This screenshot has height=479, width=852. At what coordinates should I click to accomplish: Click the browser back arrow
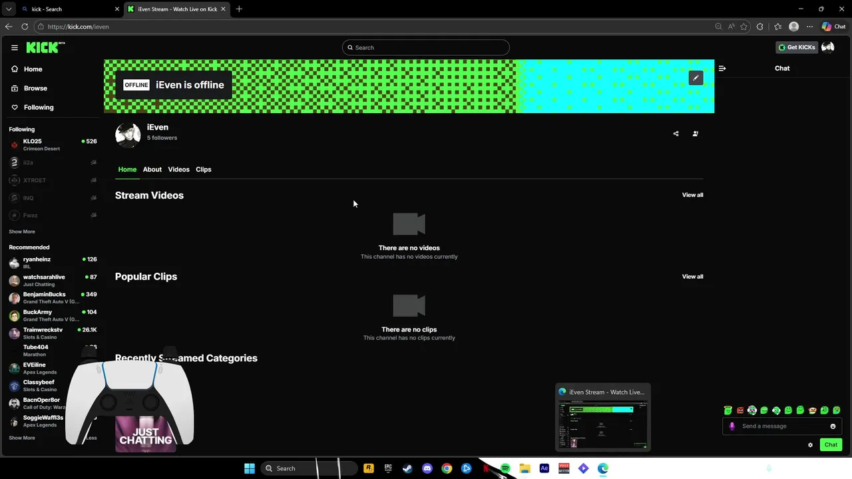(9, 27)
